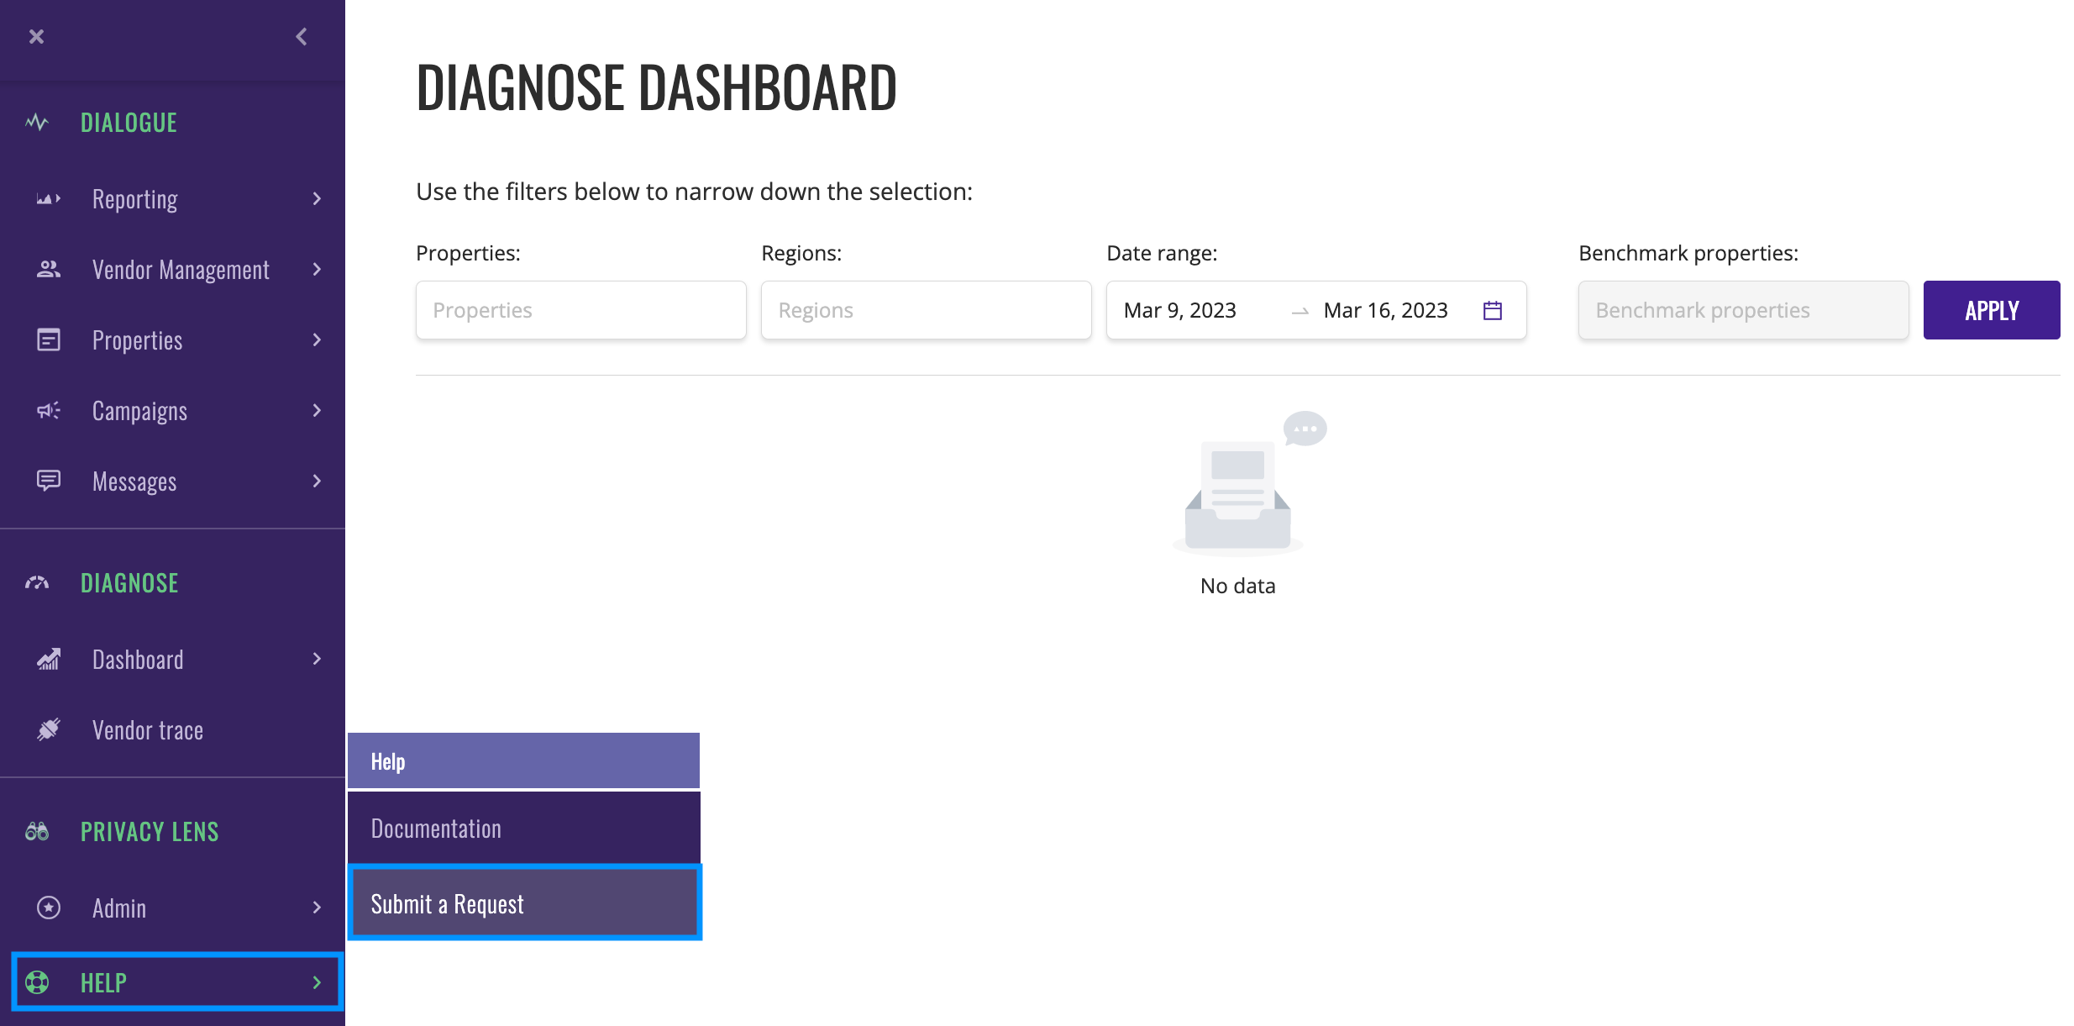This screenshot has width=2074, height=1026.
Task: Choose Submit a Request in Help flyout
Action: click(524, 903)
